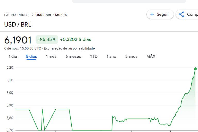The height and width of the screenshot is (132, 198).
Task: Select the 5 dias range tab
Action: 31,56
